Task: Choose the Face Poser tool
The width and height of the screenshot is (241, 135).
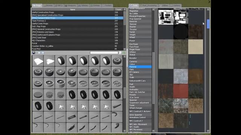Action: click(x=140, y=47)
